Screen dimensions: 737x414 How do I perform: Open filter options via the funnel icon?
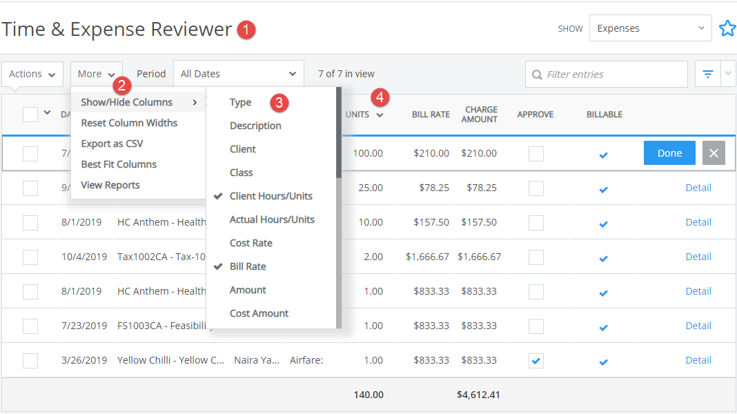(707, 74)
